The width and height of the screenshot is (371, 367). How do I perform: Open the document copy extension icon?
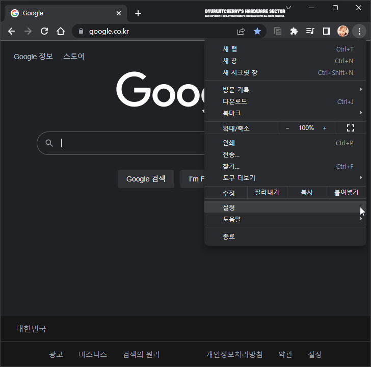click(x=278, y=31)
